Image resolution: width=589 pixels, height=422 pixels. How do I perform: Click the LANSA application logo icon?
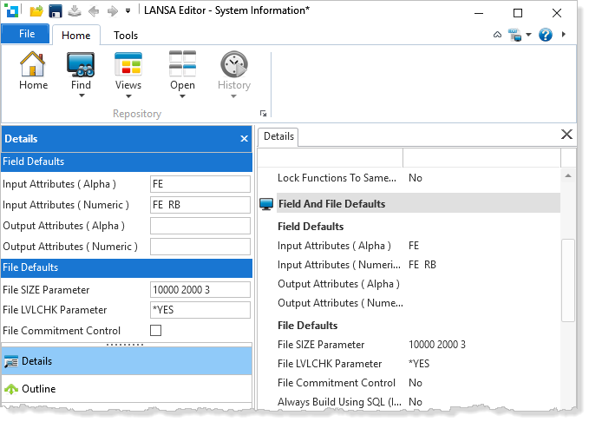pos(11,11)
